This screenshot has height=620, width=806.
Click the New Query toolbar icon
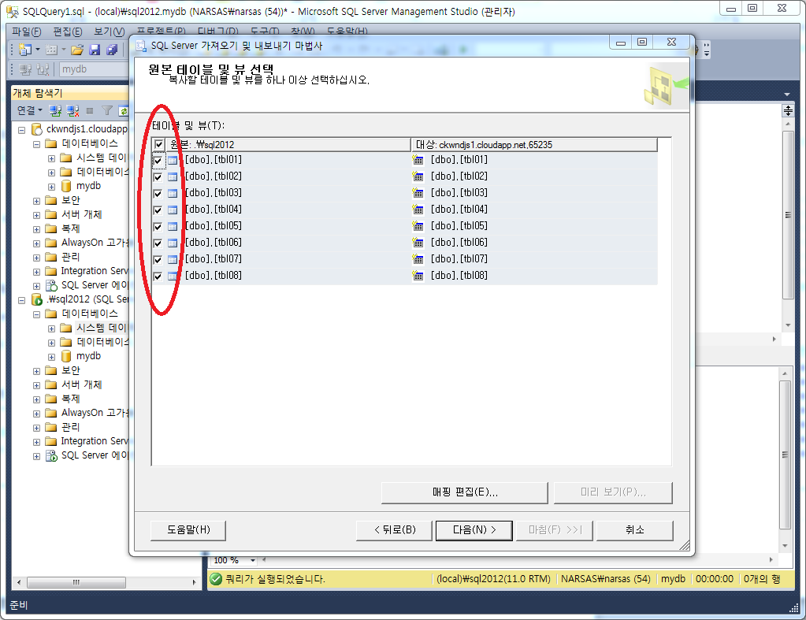coord(24,50)
